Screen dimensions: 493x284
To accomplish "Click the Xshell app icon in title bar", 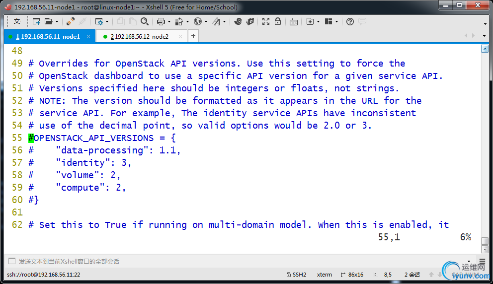I will (x=8, y=7).
